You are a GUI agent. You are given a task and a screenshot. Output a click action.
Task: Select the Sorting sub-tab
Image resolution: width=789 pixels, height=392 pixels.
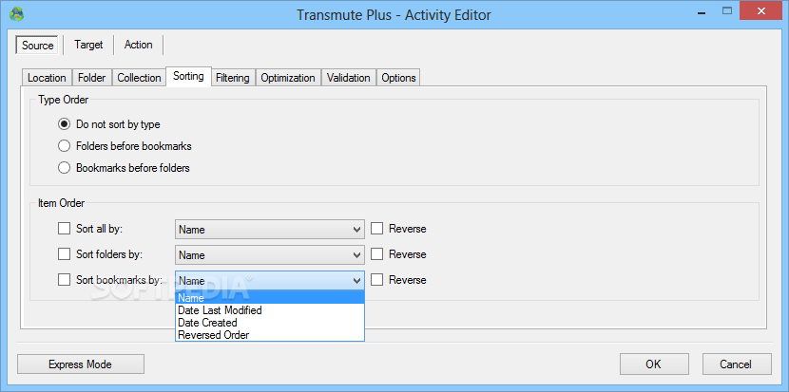pyautogui.click(x=189, y=76)
